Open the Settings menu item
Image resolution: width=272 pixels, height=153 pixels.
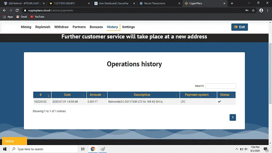(128, 27)
